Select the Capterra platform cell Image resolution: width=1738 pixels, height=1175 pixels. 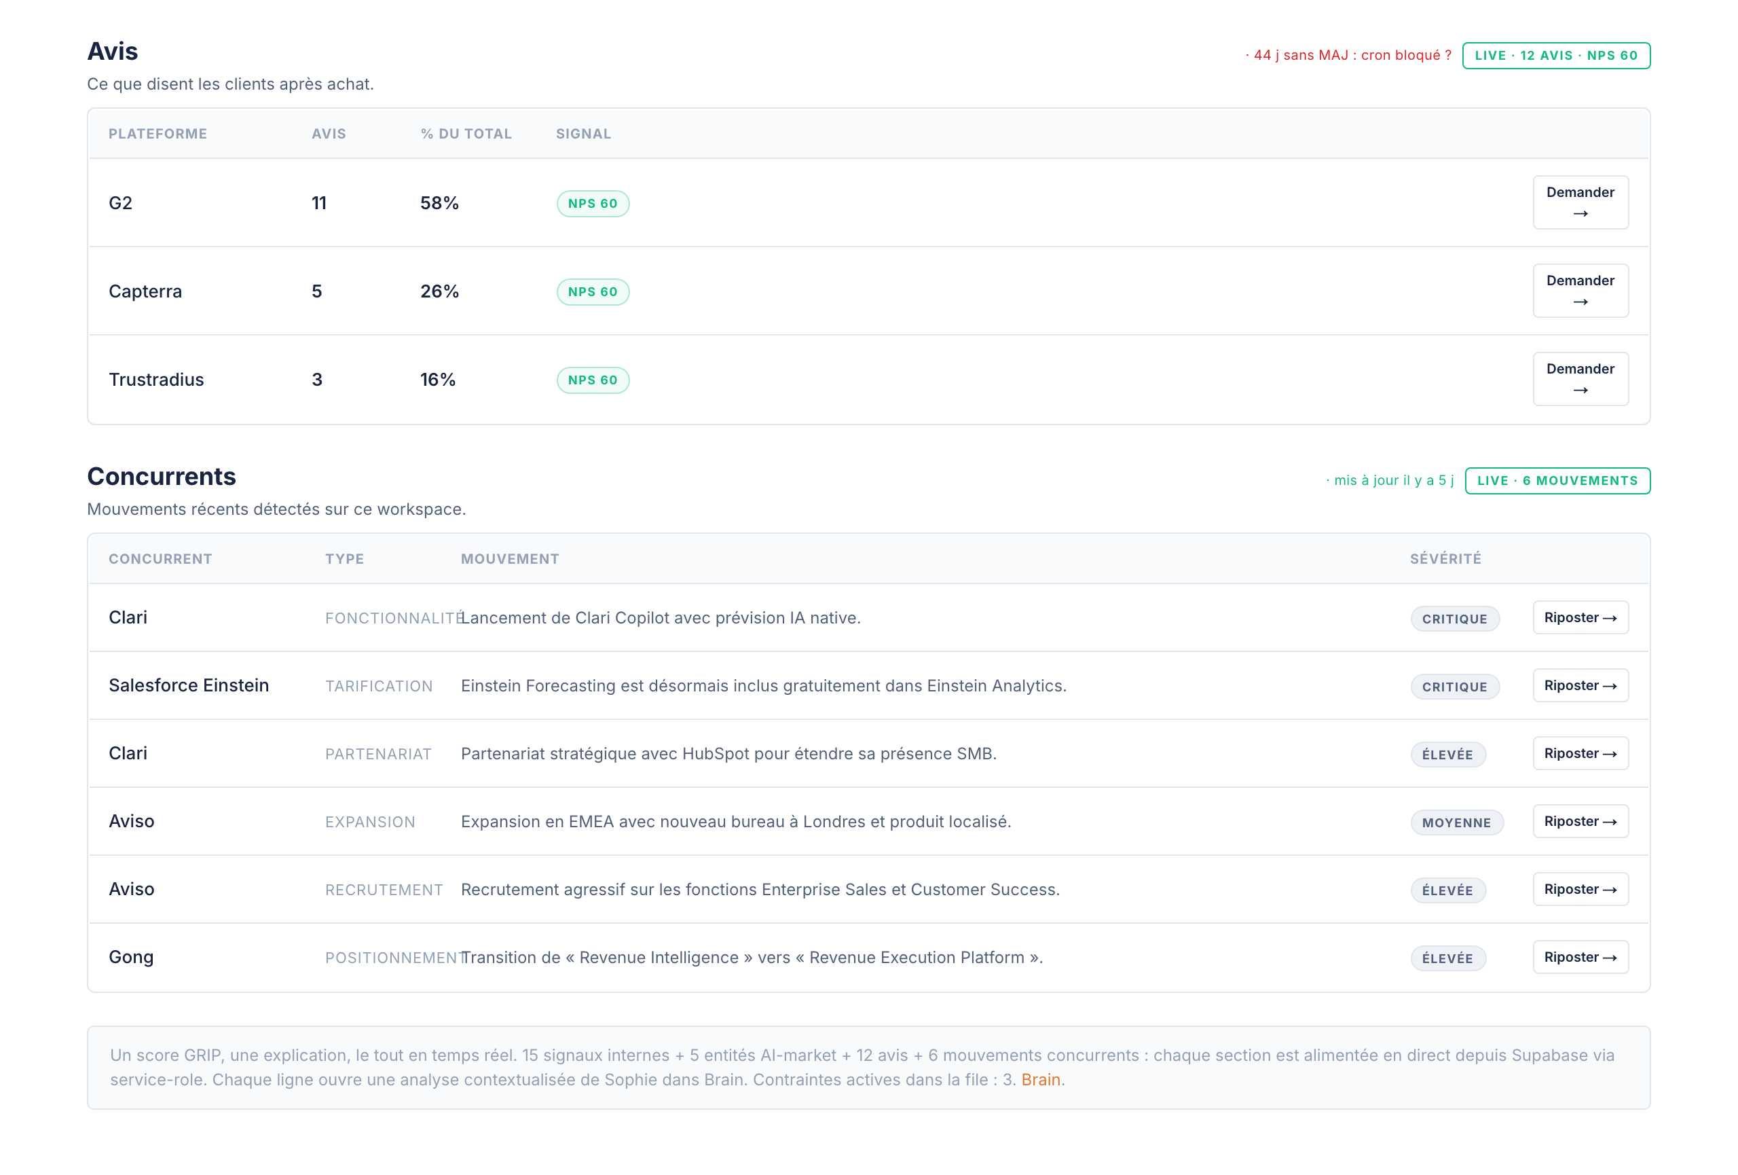pos(145,291)
